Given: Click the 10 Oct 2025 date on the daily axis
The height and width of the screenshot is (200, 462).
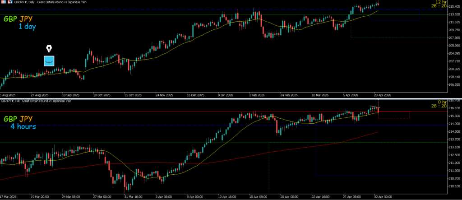Looking at the screenshot, I should (101, 95).
